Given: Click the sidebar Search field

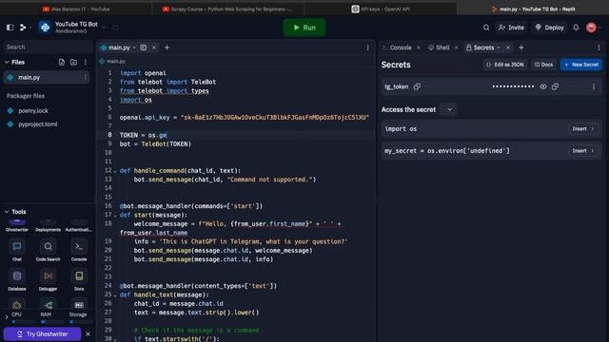Looking at the screenshot, I should [48, 47].
